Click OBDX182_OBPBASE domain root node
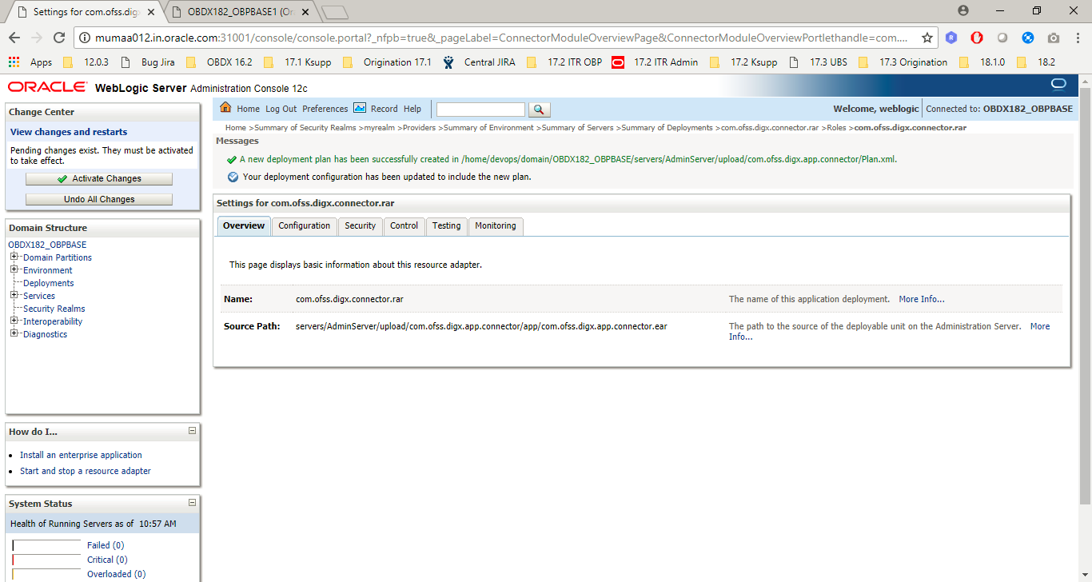Image resolution: width=1092 pixels, height=582 pixels. (47, 245)
